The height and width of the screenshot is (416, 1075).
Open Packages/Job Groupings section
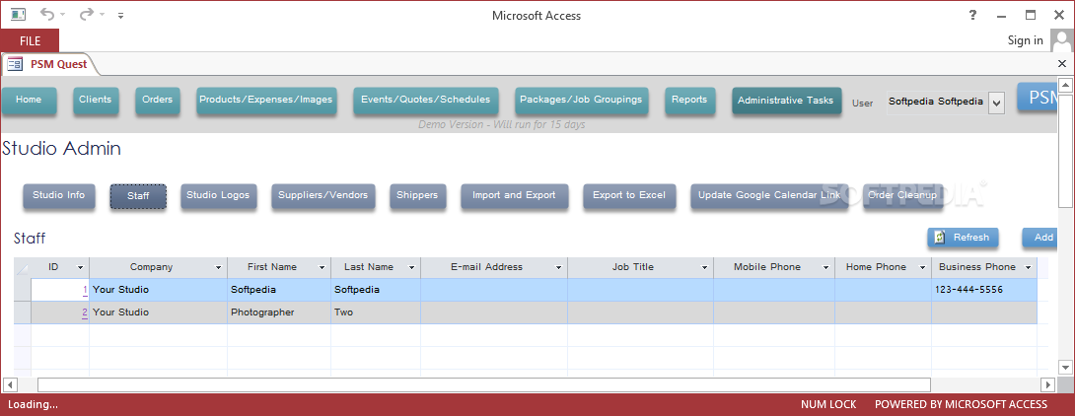581,100
